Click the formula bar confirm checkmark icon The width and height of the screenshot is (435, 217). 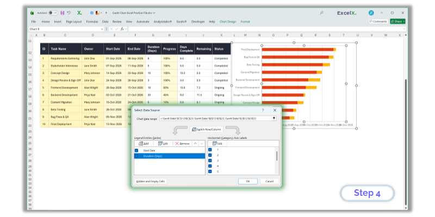click(x=117, y=29)
